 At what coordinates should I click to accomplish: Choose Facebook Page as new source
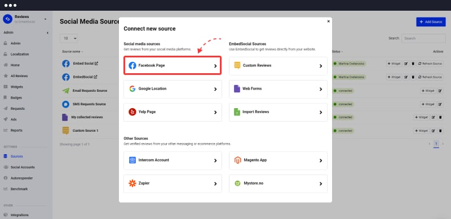[x=173, y=65]
